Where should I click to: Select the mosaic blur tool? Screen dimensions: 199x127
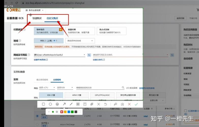pos(78,104)
